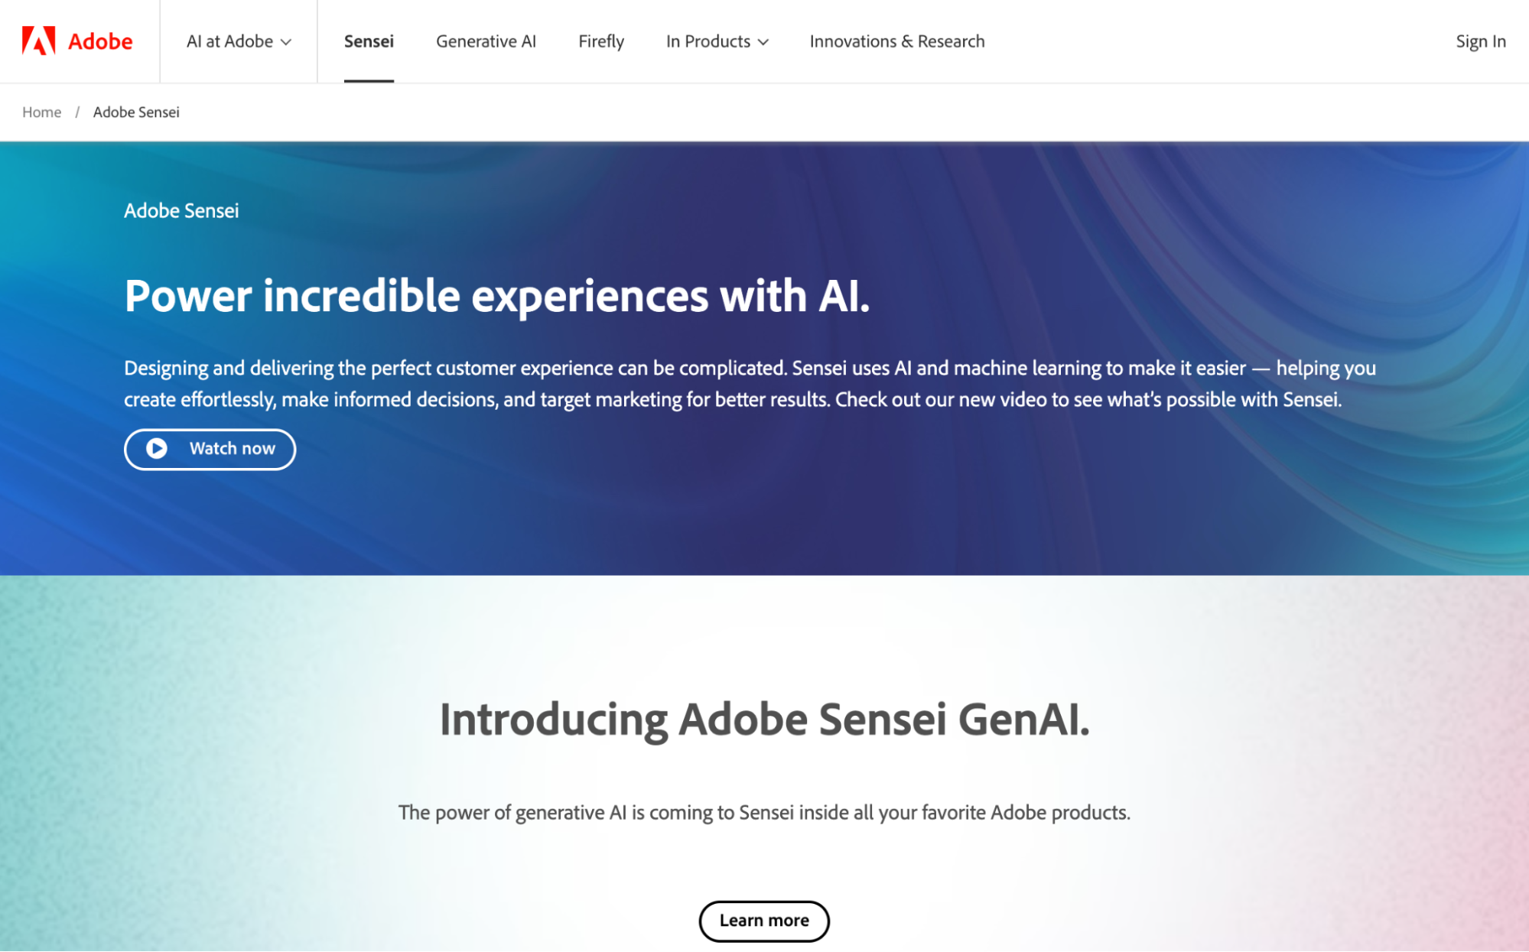Click the Sign In link
1529x952 pixels.
[x=1481, y=41]
